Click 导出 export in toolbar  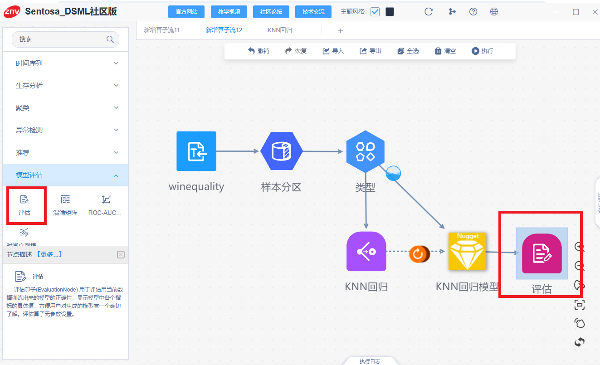[371, 51]
